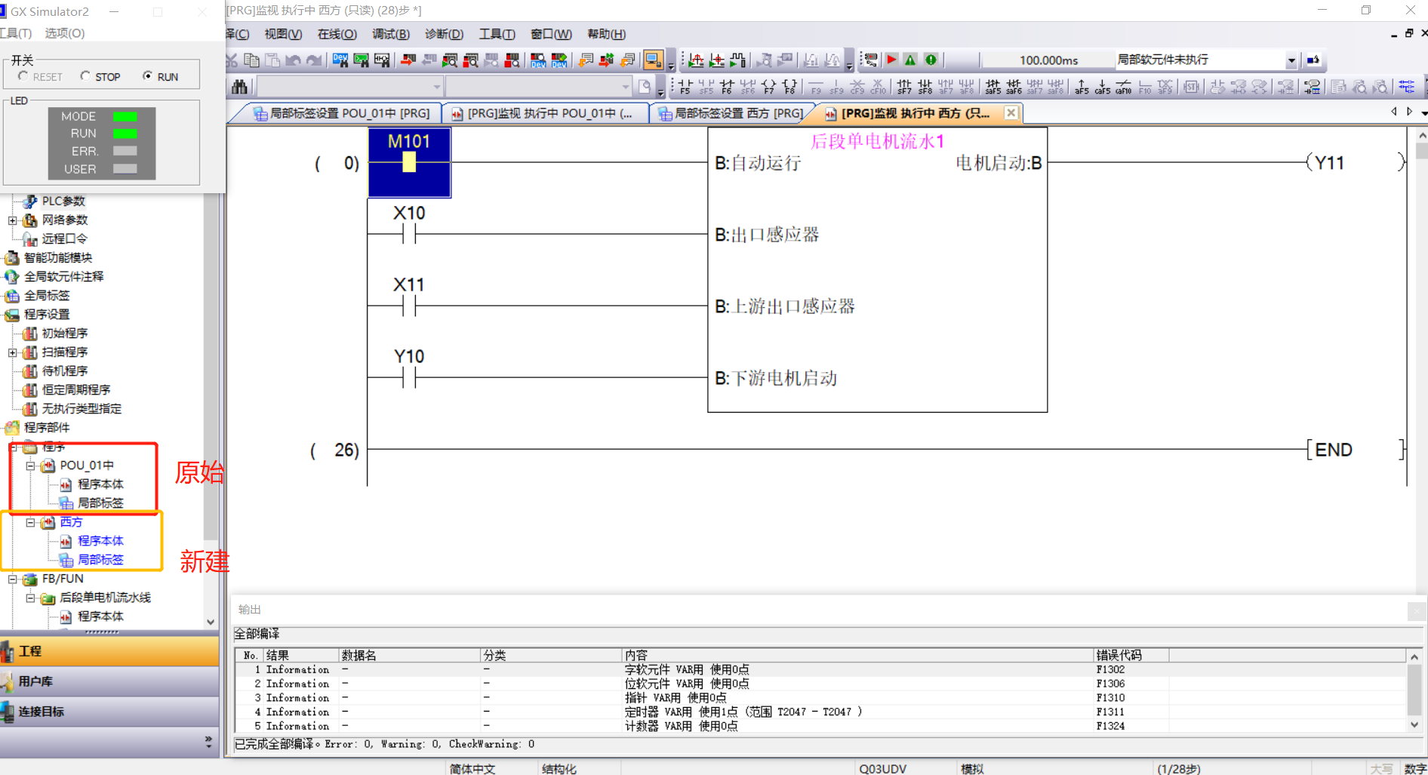Viewport: 1428px width, 775px height.
Task: Select the RESET radio button
Action: coord(23,76)
